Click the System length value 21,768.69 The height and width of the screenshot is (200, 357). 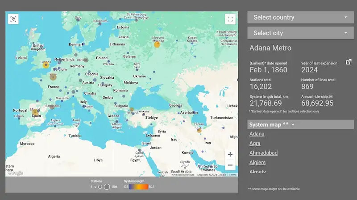click(266, 104)
